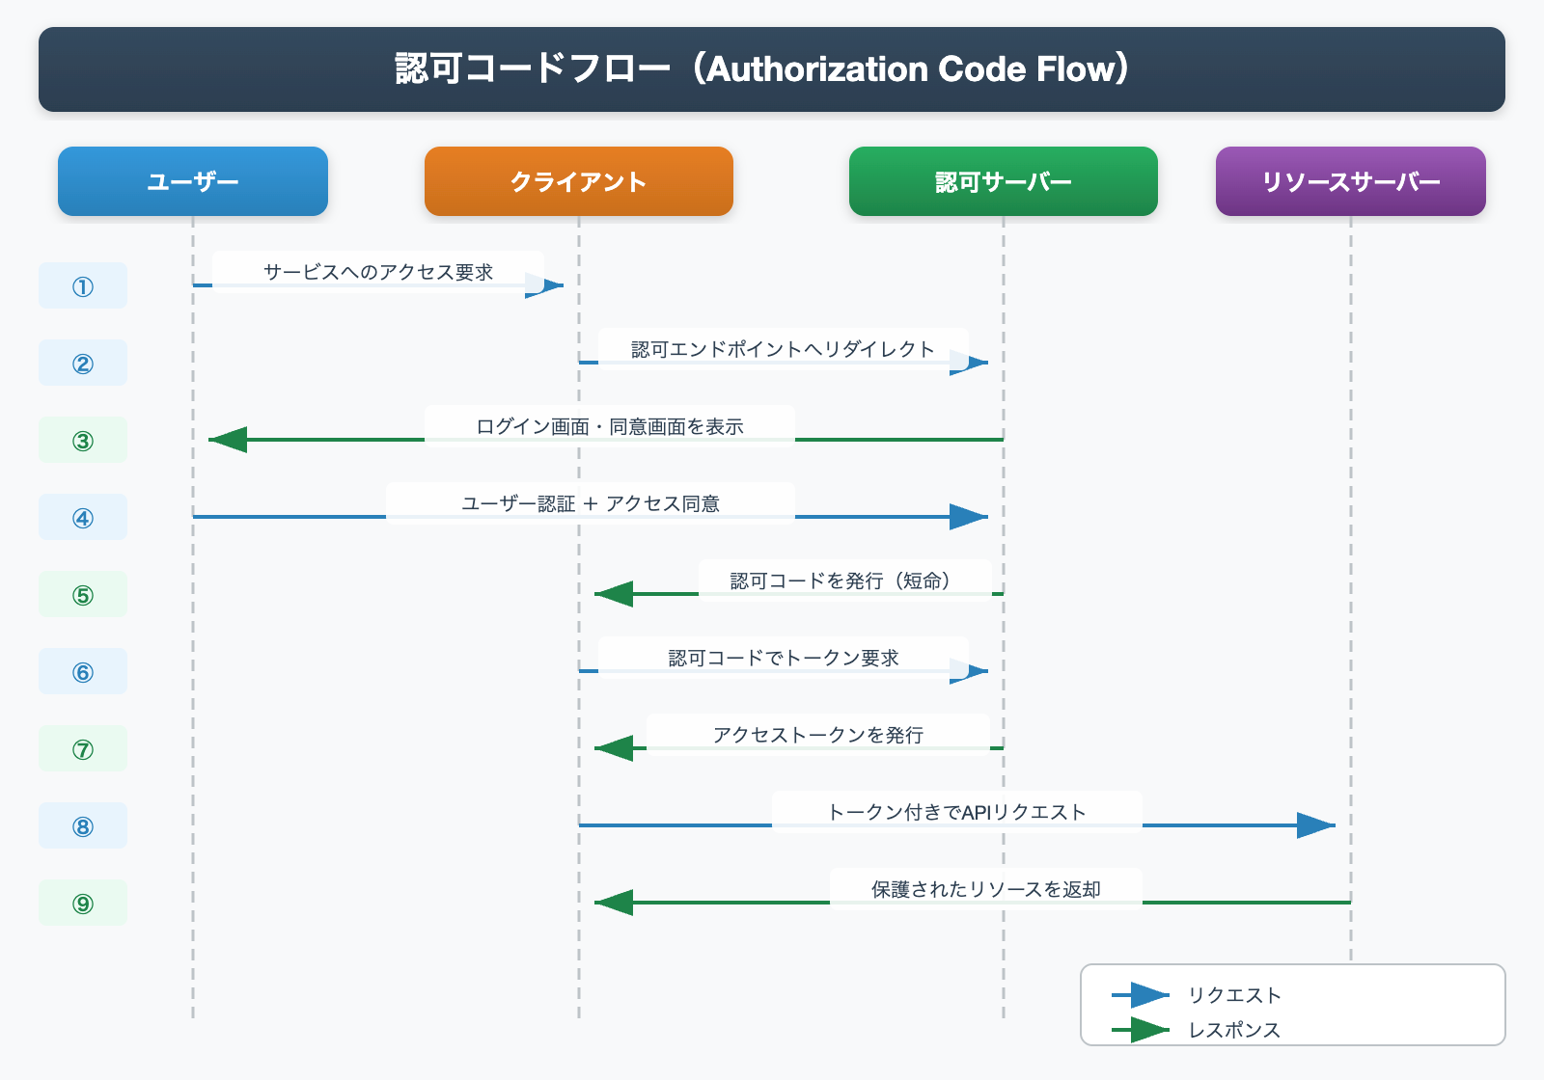
Task: Click the 認可サーバー actor box
Action: click(x=1003, y=180)
